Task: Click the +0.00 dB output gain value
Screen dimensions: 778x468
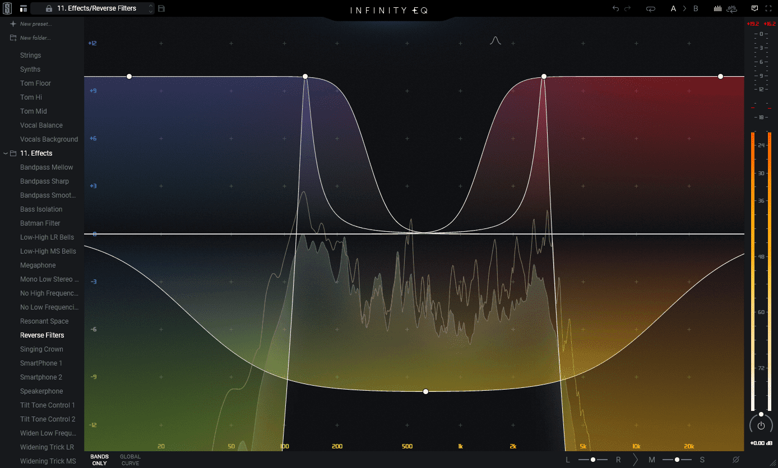Action: click(x=761, y=443)
